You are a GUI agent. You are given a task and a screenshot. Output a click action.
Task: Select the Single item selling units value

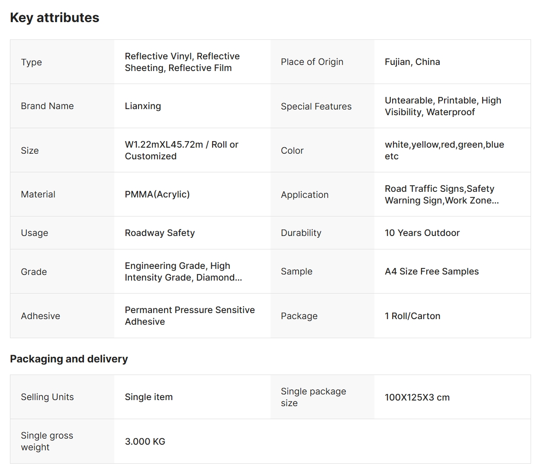pos(148,397)
